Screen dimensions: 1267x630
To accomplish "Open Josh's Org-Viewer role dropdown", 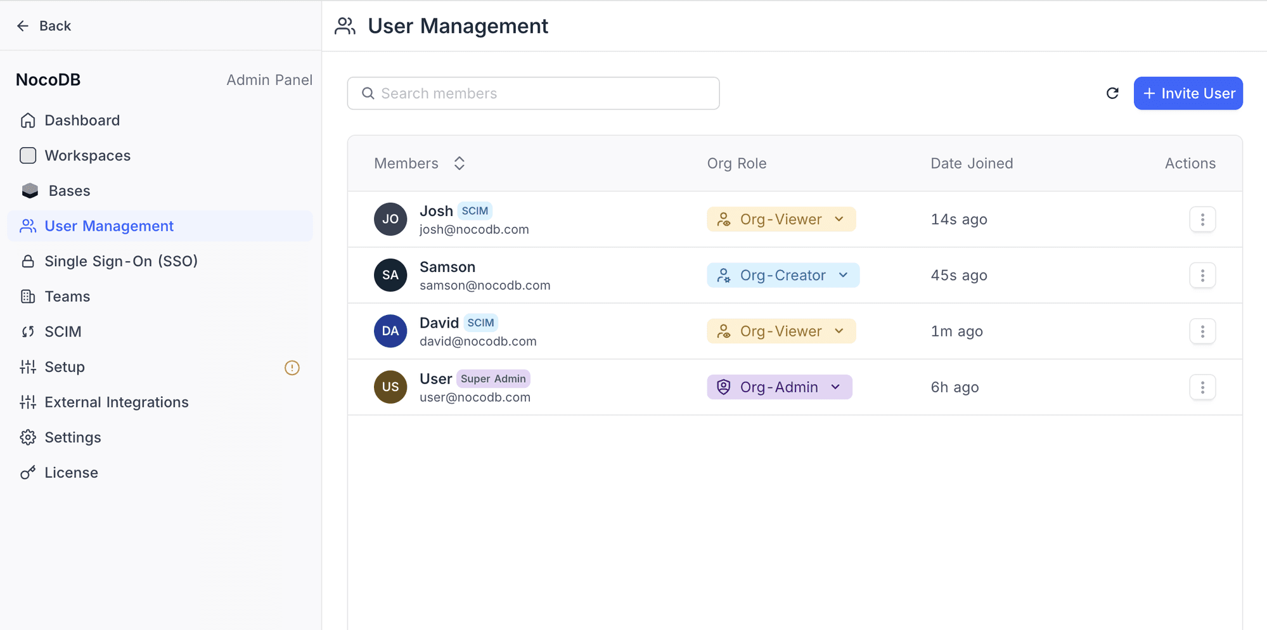I will coord(781,219).
